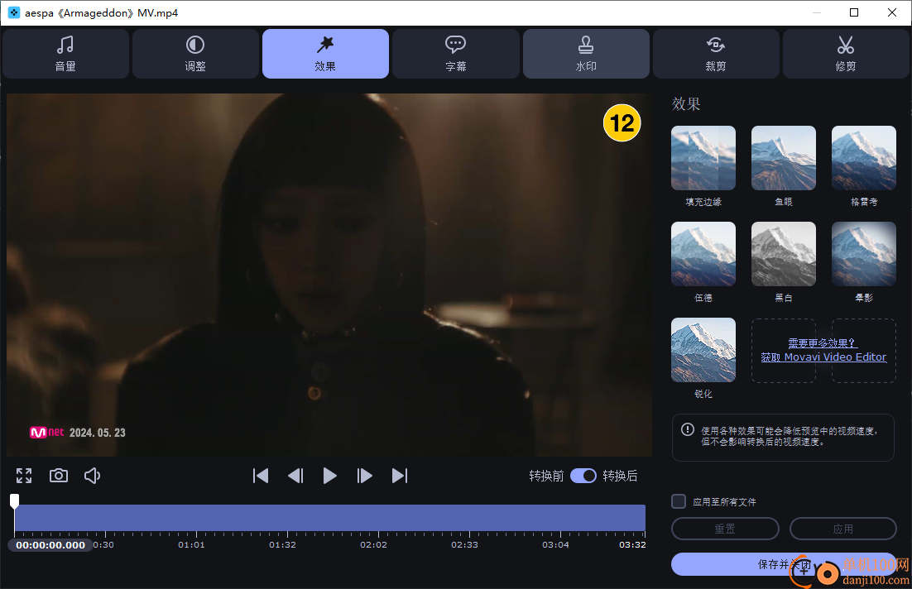Toggle the 转换前/转换后 preview switch
This screenshot has height=589, width=912.
click(583, 476)
